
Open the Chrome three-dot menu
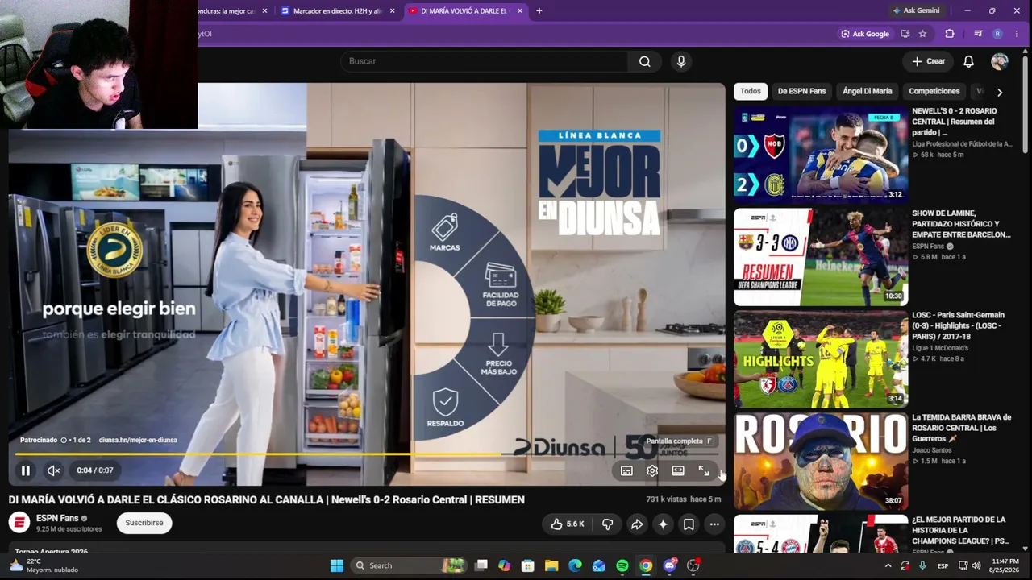tap(1017, 34)
